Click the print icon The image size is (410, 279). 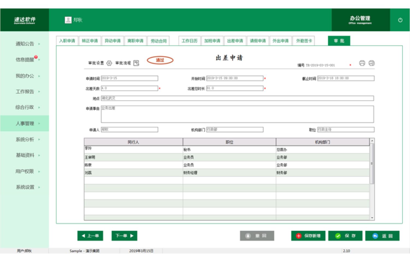pyautogui.click(x=362, y=63)
